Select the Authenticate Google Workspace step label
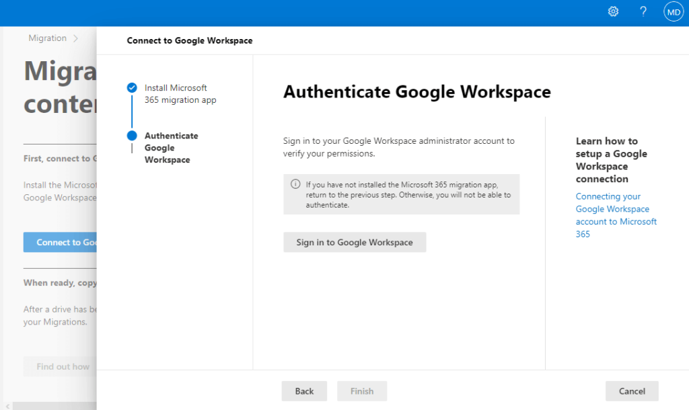This screenshot has width=689, height=410. click(x=172, y=147)
